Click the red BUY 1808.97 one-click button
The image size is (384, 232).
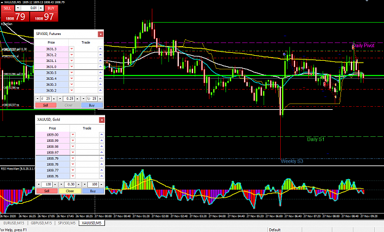click(44, 17)
